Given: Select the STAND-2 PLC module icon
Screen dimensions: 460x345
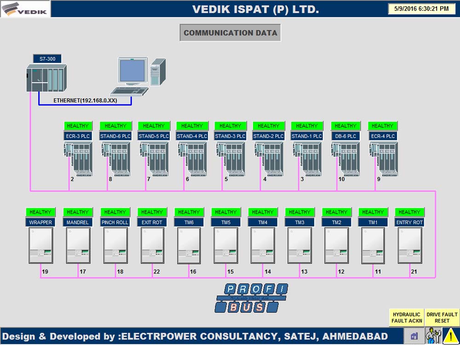Looking at the screenshot, I should click(269, 159).
